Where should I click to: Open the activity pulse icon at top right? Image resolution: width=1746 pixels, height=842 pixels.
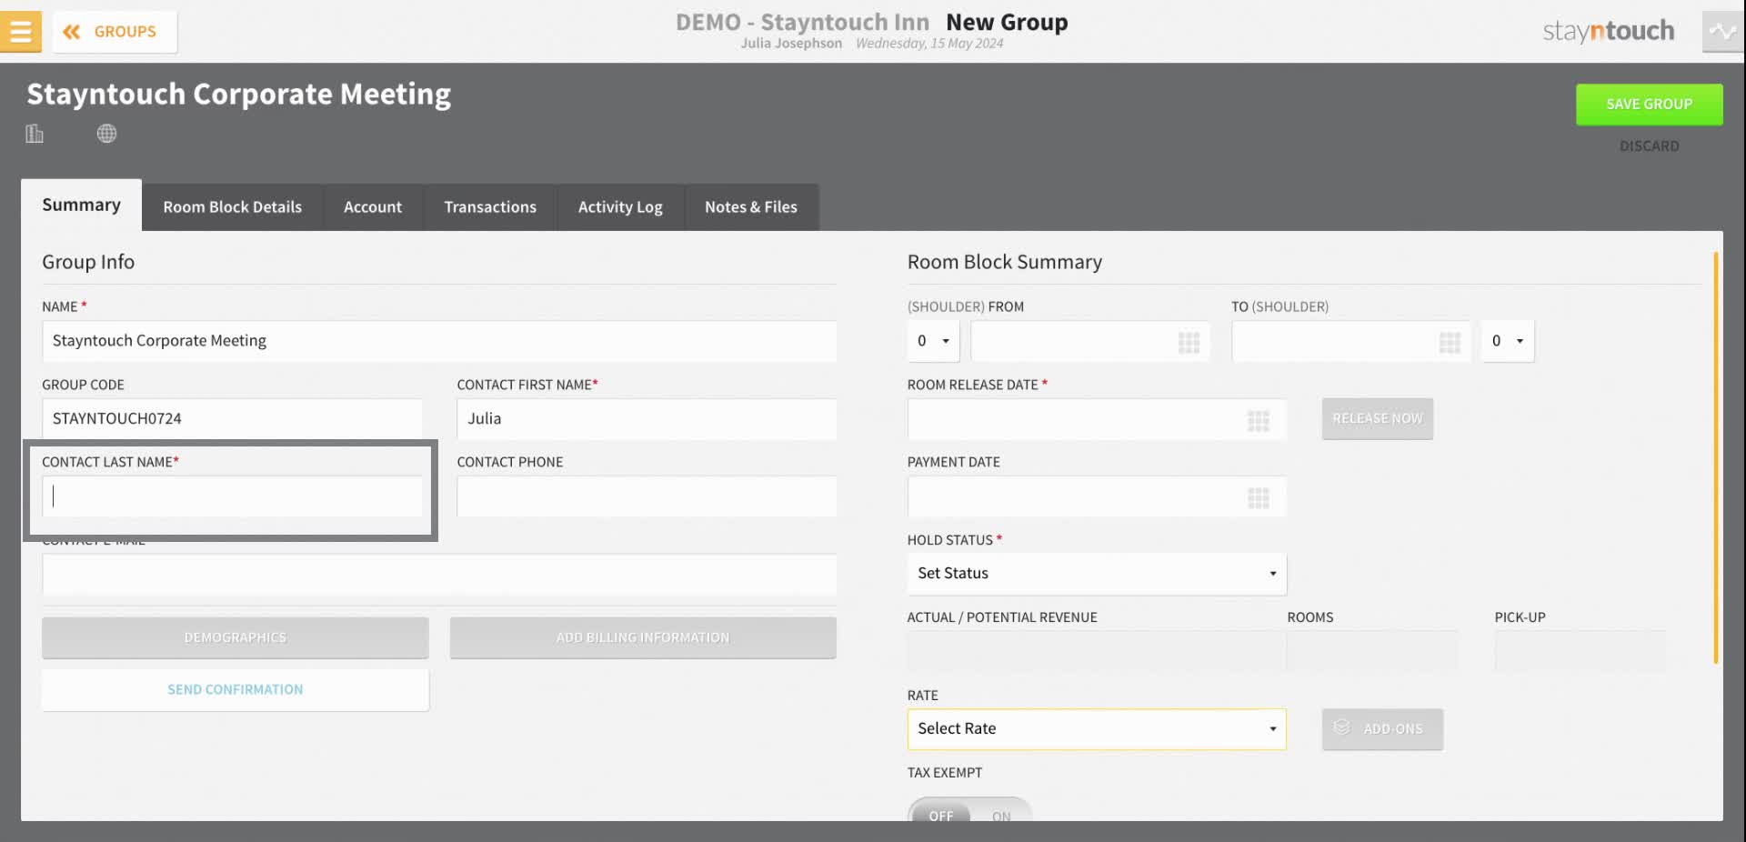coord(1722,32)
